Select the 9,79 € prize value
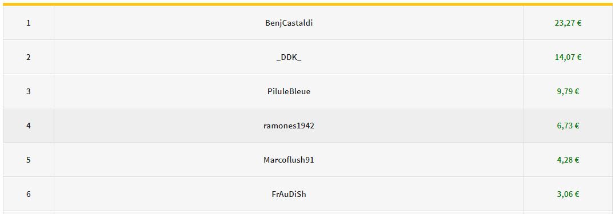 coord(568,91)
